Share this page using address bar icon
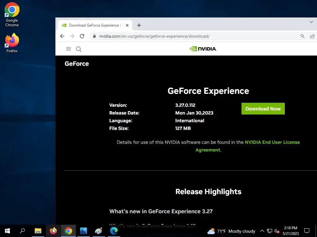Image resolution: width=317 pixels, height=237 pixels. click(x=312, y=36)
